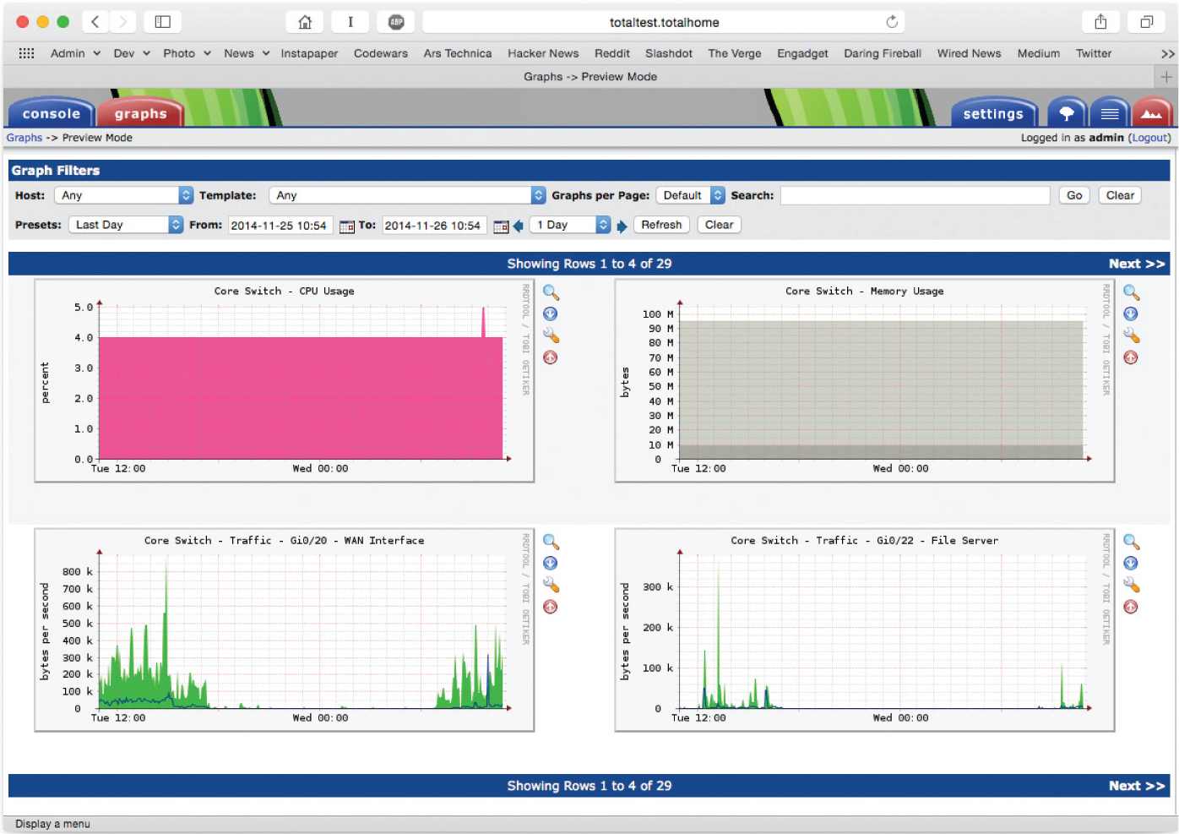Zoom the Gi0/22 File Server traffic graph
1179x834 pixels.
pyautogui.click(x=1132, y=542)
